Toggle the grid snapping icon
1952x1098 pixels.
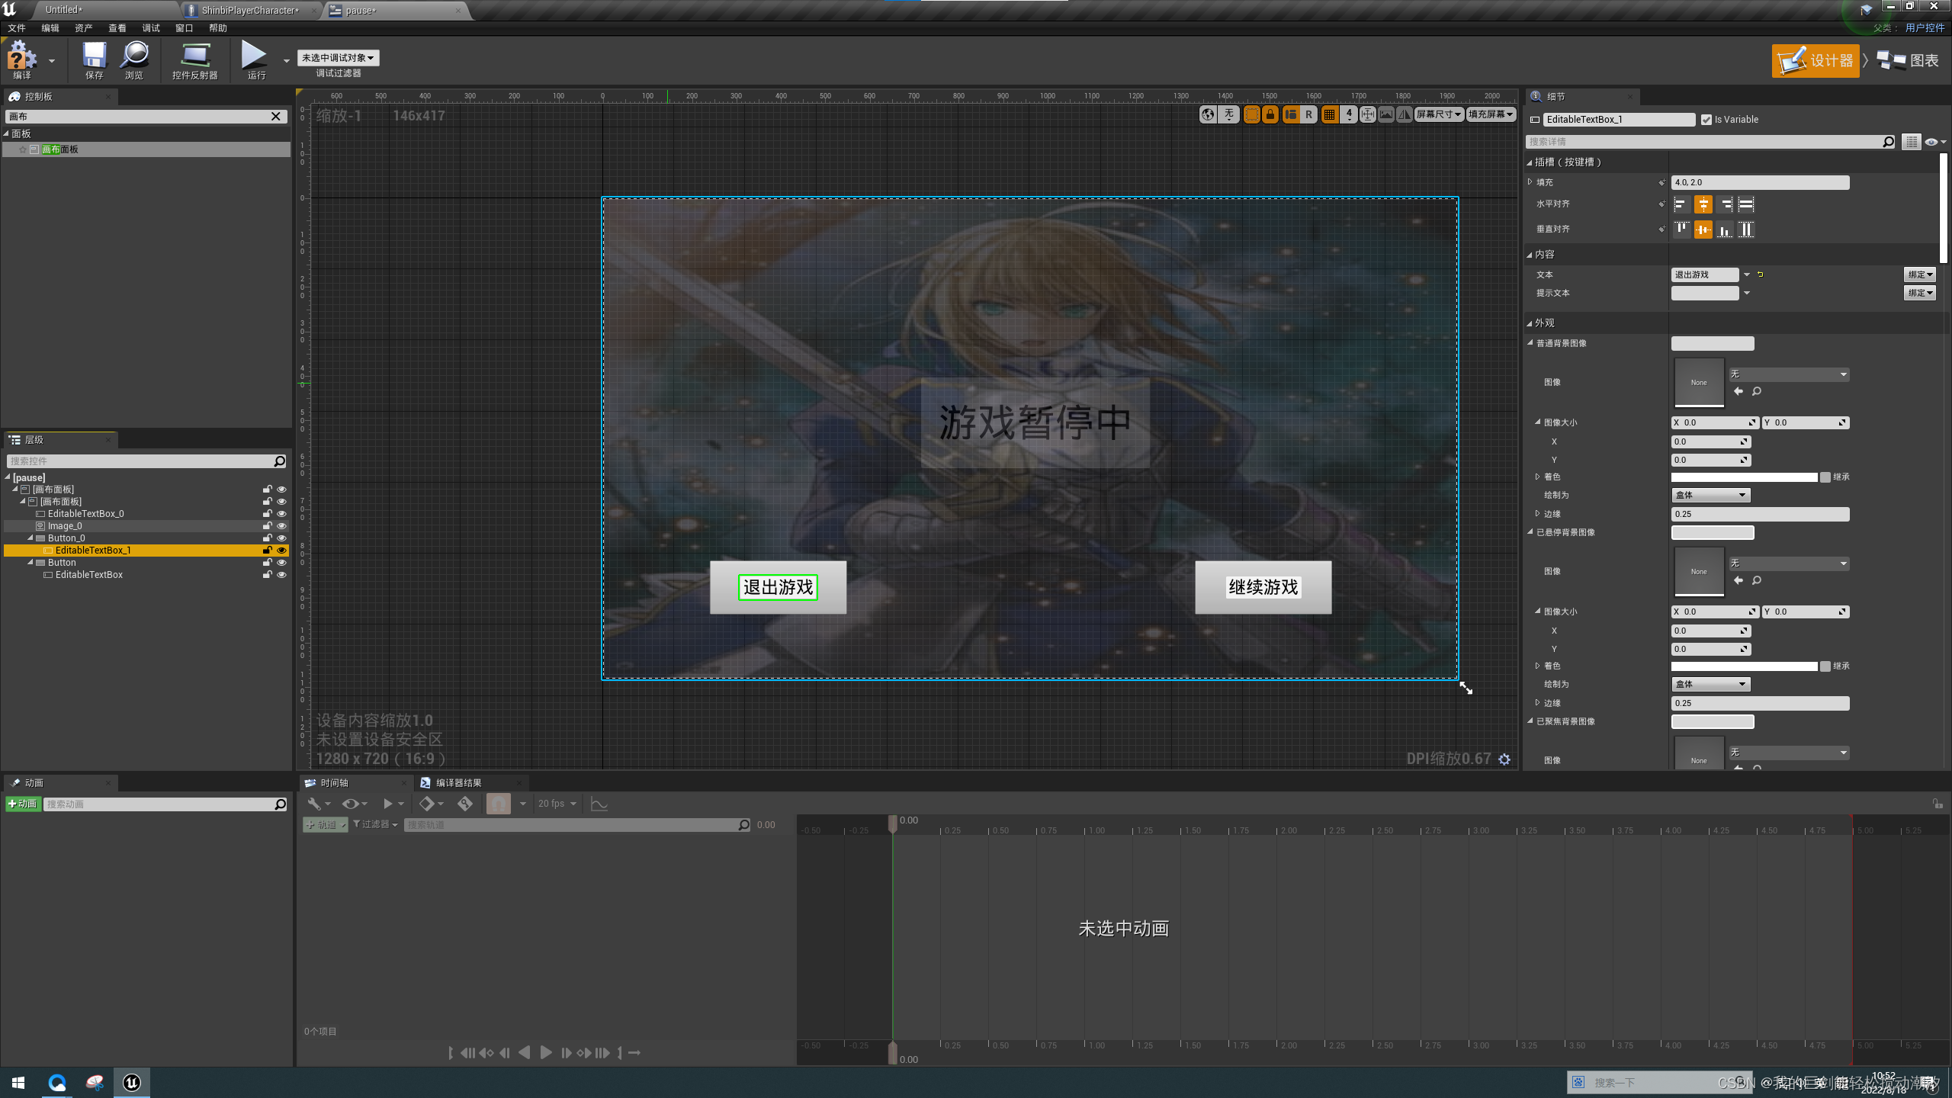point(1329,114)
